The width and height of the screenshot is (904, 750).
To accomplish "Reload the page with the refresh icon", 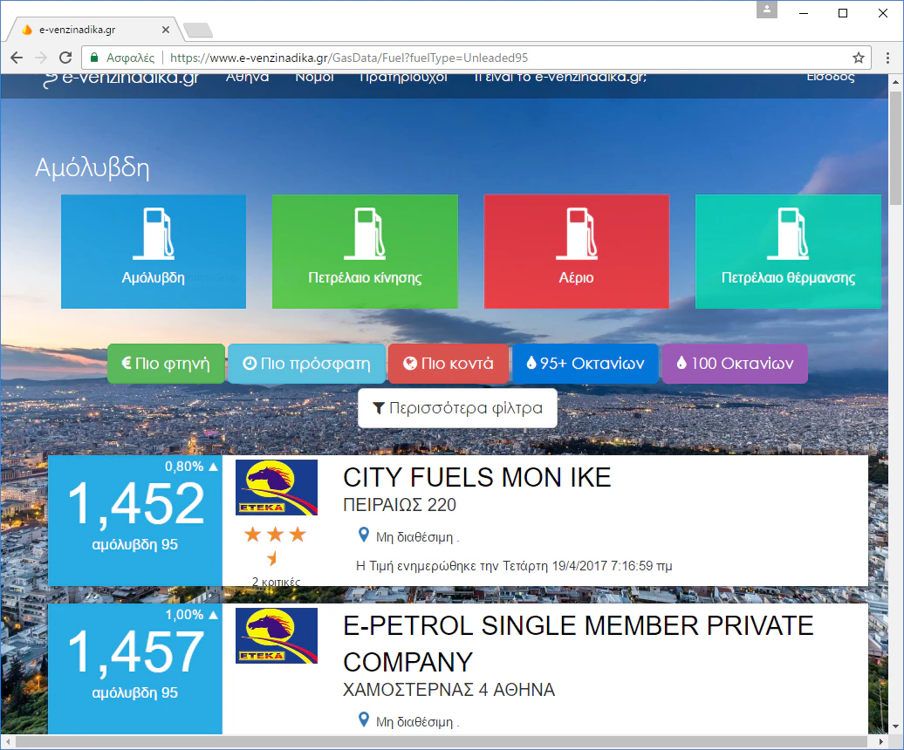I will (x=65, y=58).
